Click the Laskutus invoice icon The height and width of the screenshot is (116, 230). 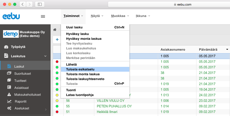click(6, 55)
